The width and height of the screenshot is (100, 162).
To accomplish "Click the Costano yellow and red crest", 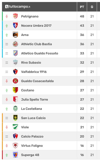I will pyautogui.click(x=15, y=90).
